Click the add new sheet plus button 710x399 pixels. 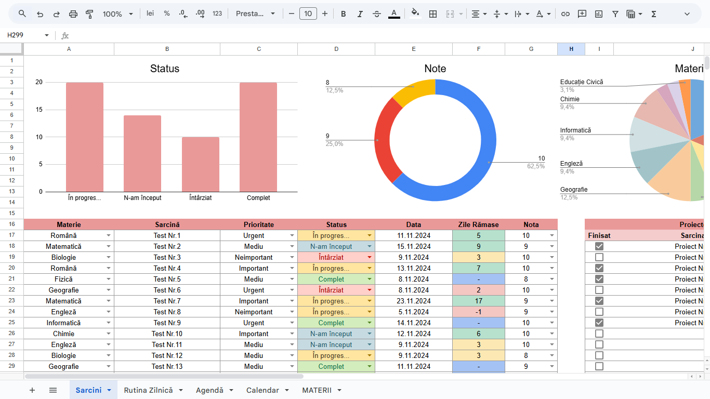pyautogui.click(x=32, y=390)
